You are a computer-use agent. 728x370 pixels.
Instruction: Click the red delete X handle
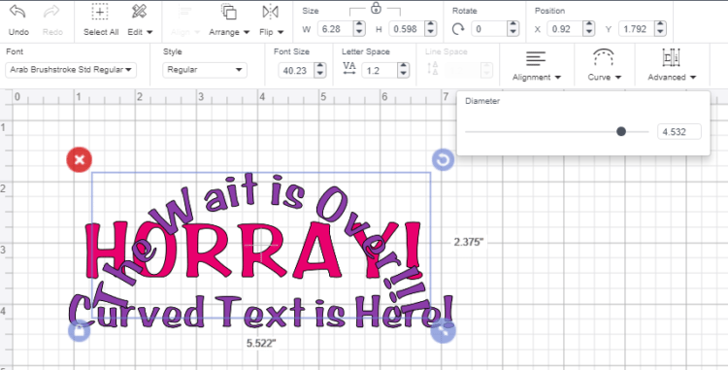coord(80,159)
